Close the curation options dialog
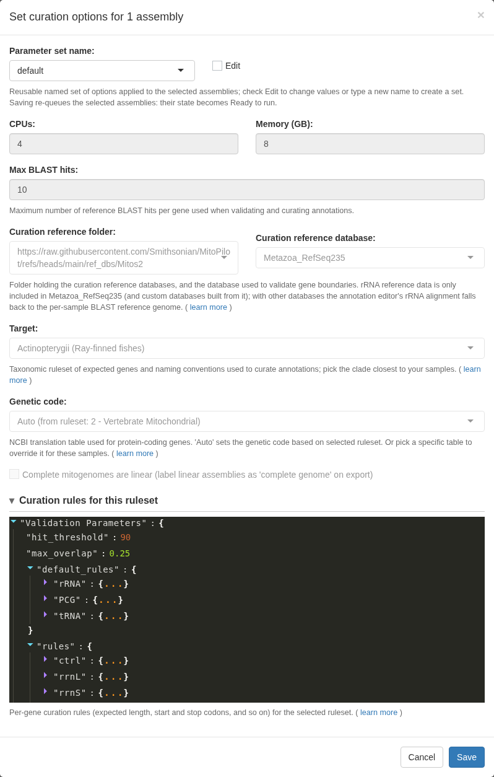Image resolution: width=494 pixels, height=777 pixels. pyautogui.click(x=480, y=15)
